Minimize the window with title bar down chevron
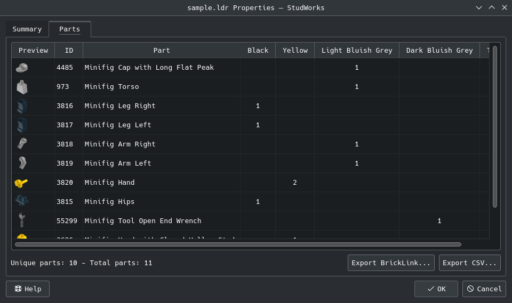The width and height of the screenshot is (512, 303). (479, 7)
